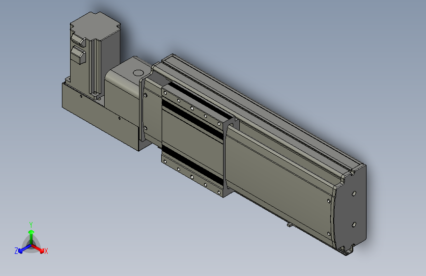Viewport: 426px width, 276px height.
Task: Select the long base bracket under the motor
Action: [101, 116]
